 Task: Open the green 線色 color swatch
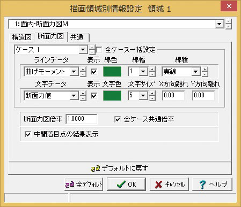click(112, 72)
